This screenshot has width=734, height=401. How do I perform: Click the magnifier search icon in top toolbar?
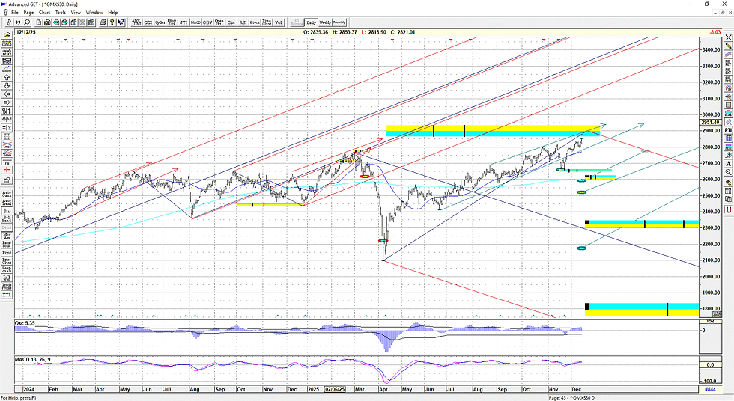click(x=27, y=22)
